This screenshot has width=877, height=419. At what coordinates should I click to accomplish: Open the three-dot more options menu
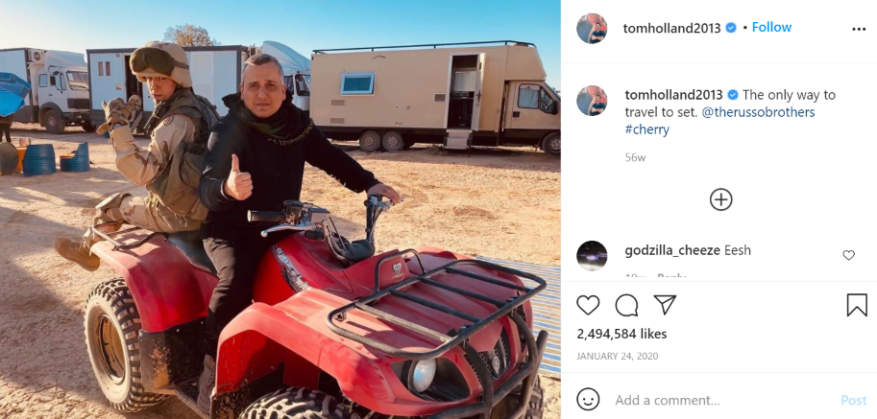point(859,29)
